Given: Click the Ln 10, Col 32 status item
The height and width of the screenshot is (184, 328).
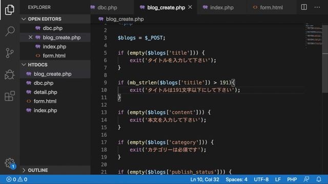Looking at the screenshot, I should (205, 179).
